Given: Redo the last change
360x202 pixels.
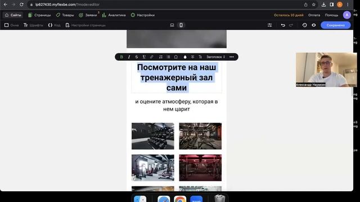Looking at the screenshot, I should coord(291,25).
